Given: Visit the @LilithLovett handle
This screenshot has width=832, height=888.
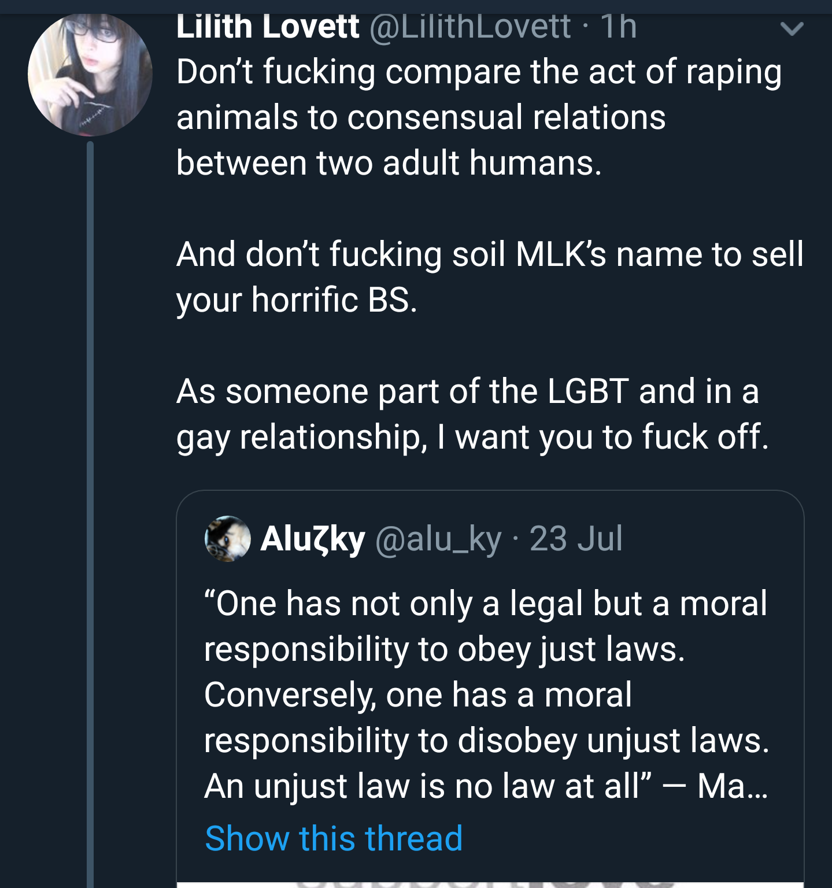Looking at the screenshot, I should [470, 27].
